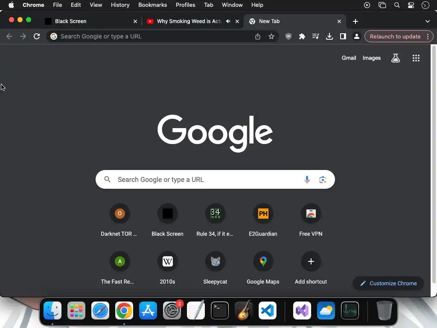
Task: Launch GarageBand from the Dock
Action: [x=244, y=310]
